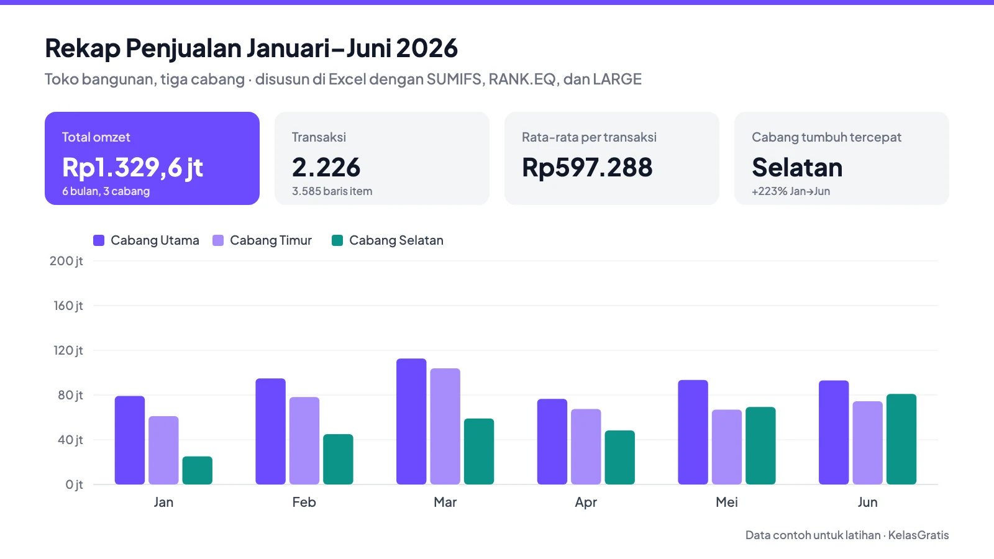Click the Cabang Utama legend color swatch
Image resolution: width=994 pixels, height=559 pixels.
[99, 240]
